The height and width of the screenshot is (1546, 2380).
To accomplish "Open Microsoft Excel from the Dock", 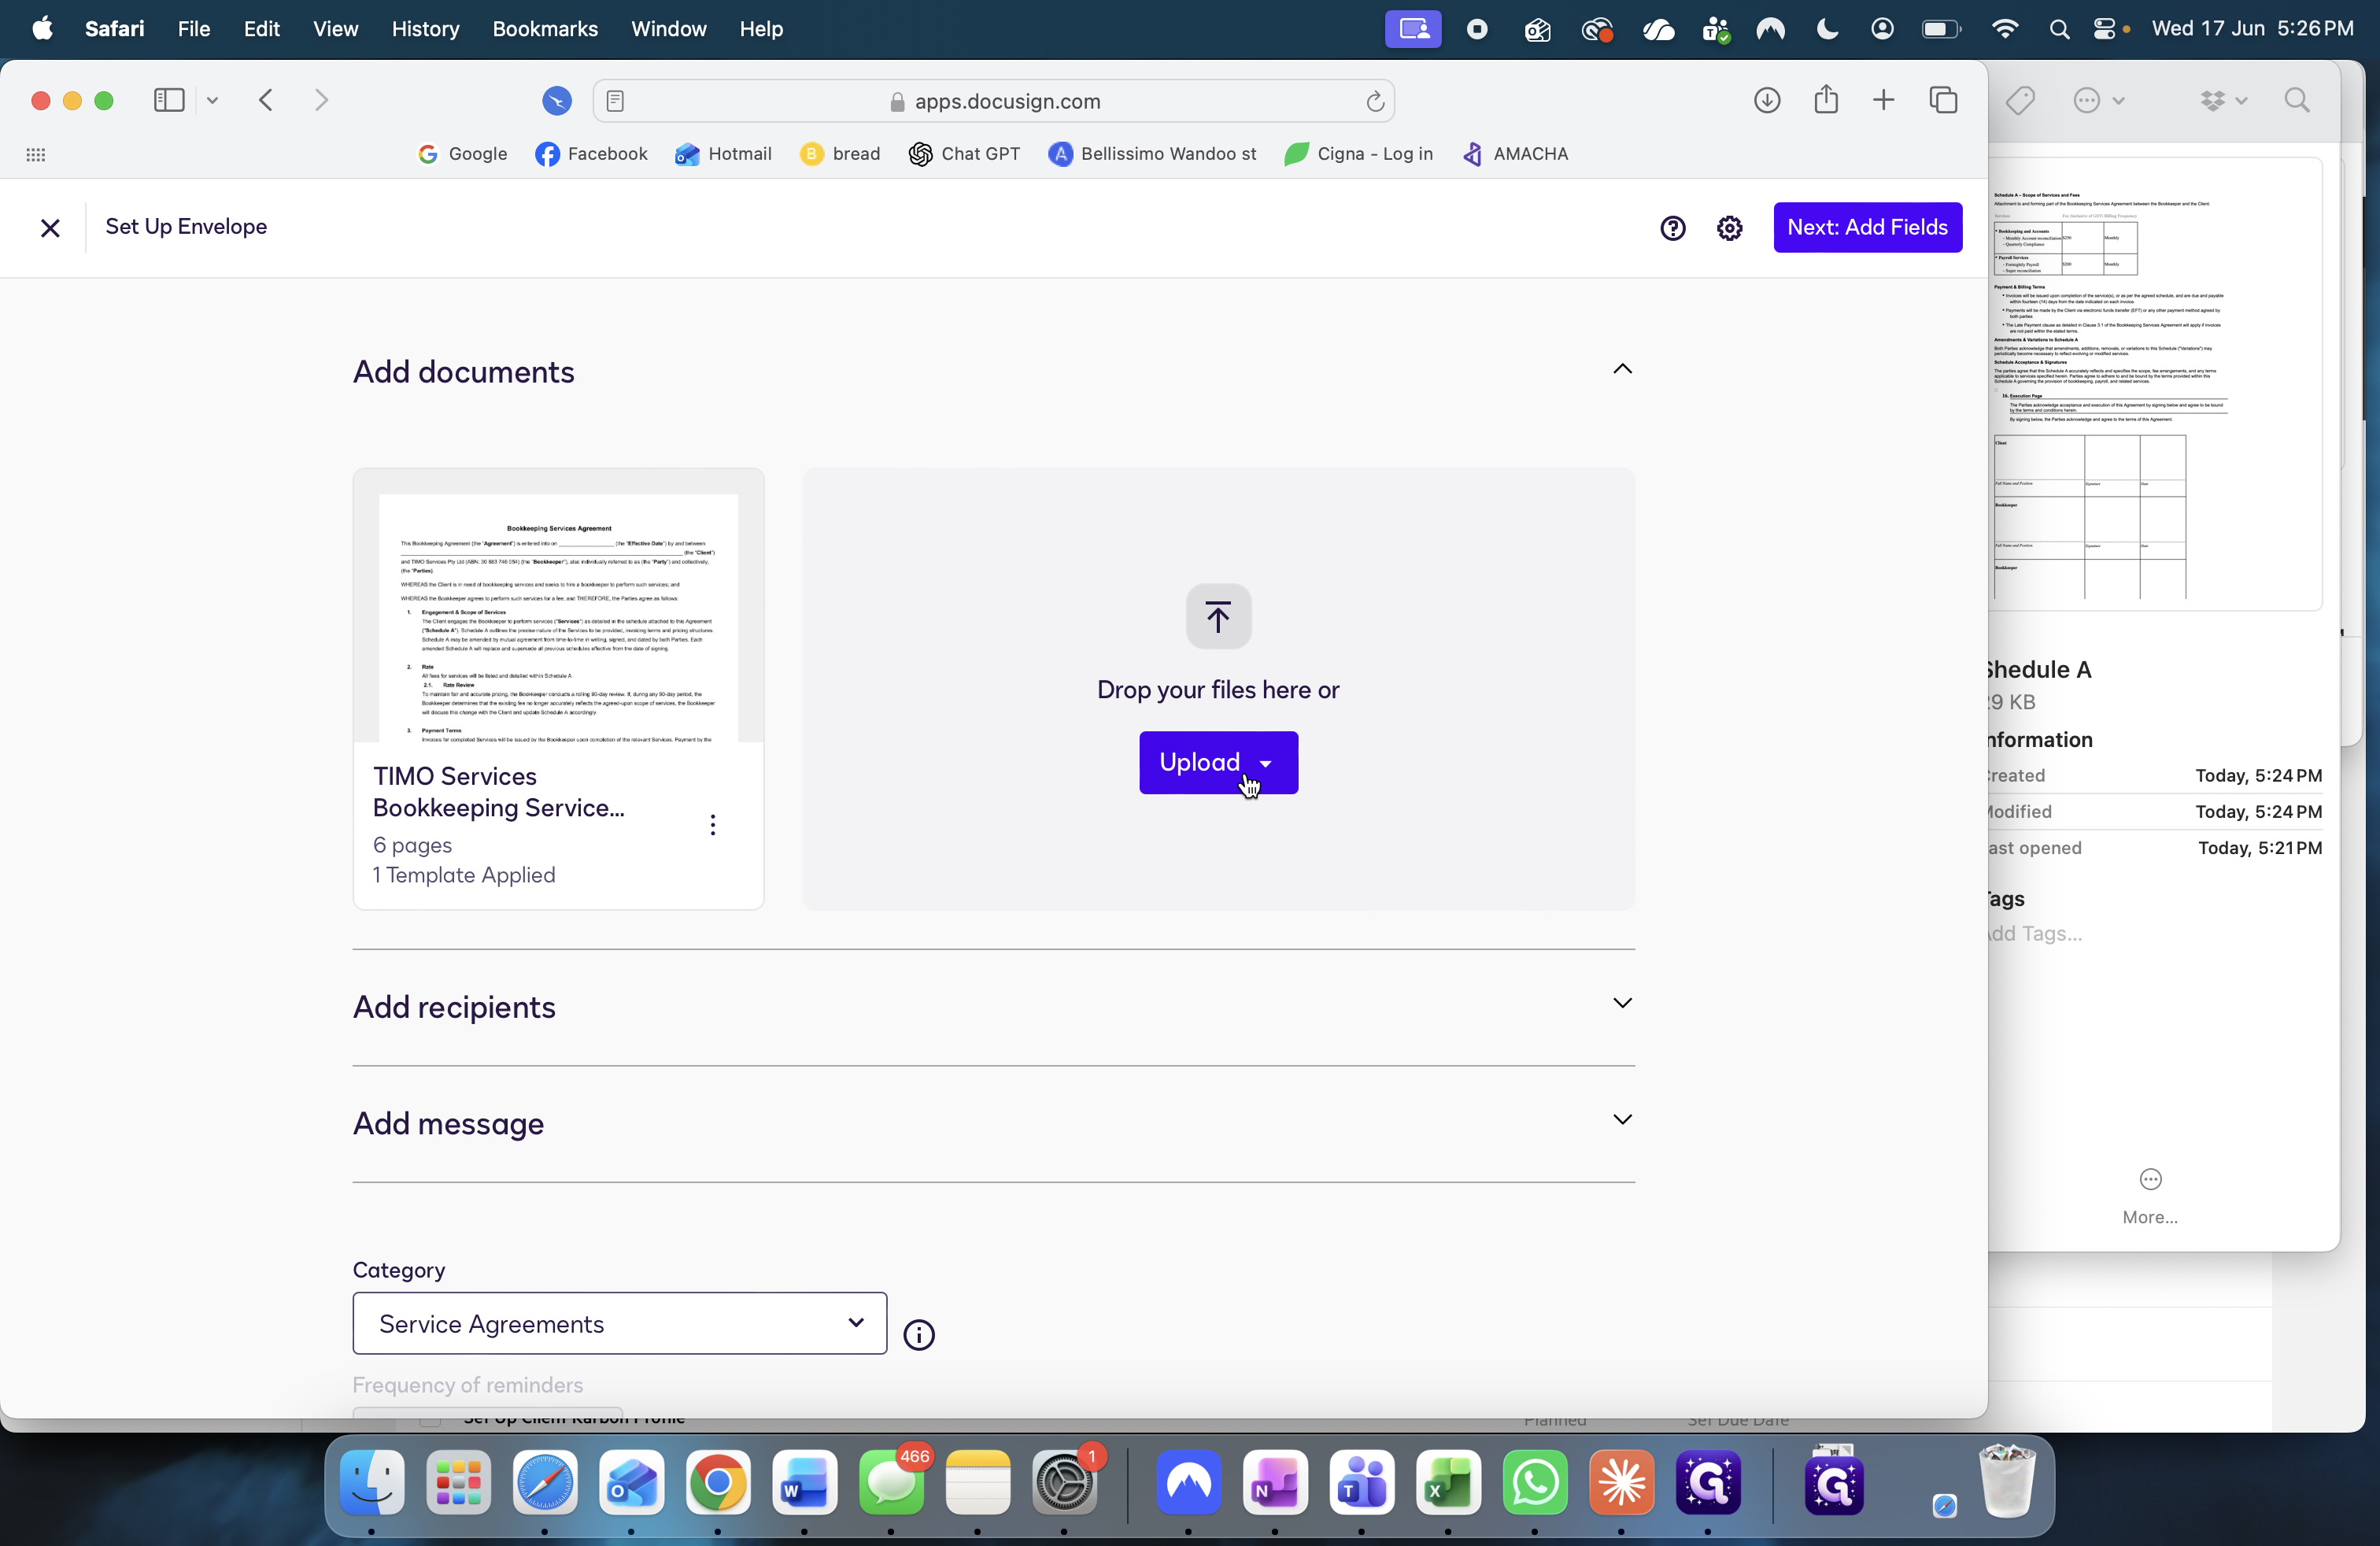I will [x=1448, y=1482].
